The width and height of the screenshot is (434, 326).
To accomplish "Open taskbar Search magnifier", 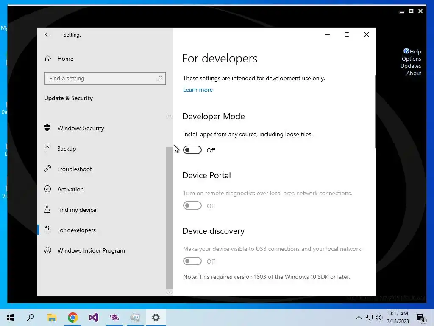I will pos(31,318).
